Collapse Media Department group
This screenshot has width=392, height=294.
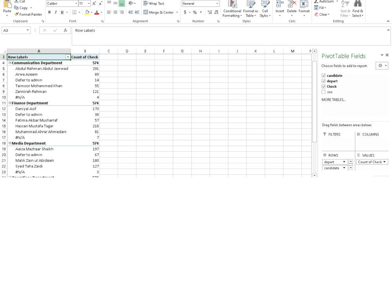click(10, 143)
